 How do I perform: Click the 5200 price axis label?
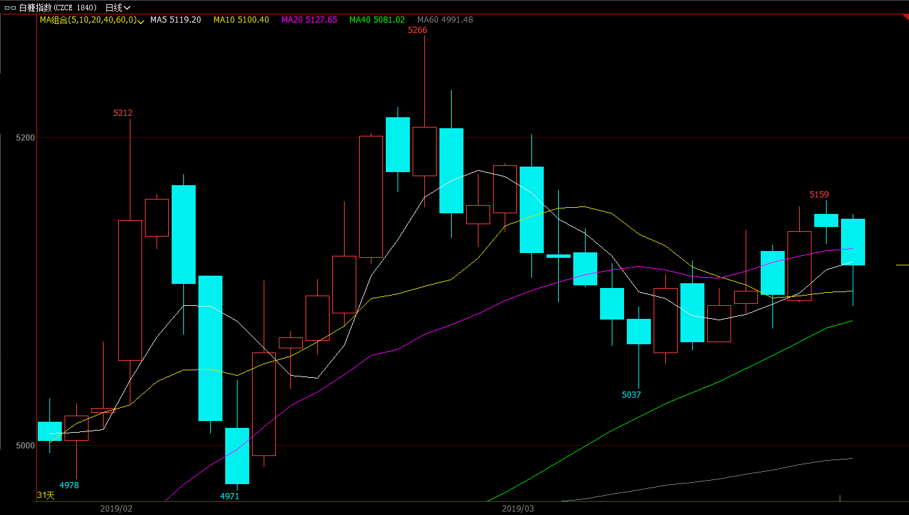click(x=25, y=138)
